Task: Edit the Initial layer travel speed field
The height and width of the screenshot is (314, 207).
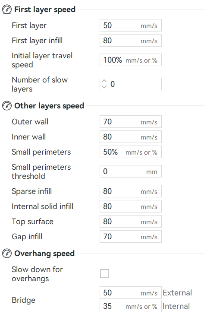Action: [131, 60]
